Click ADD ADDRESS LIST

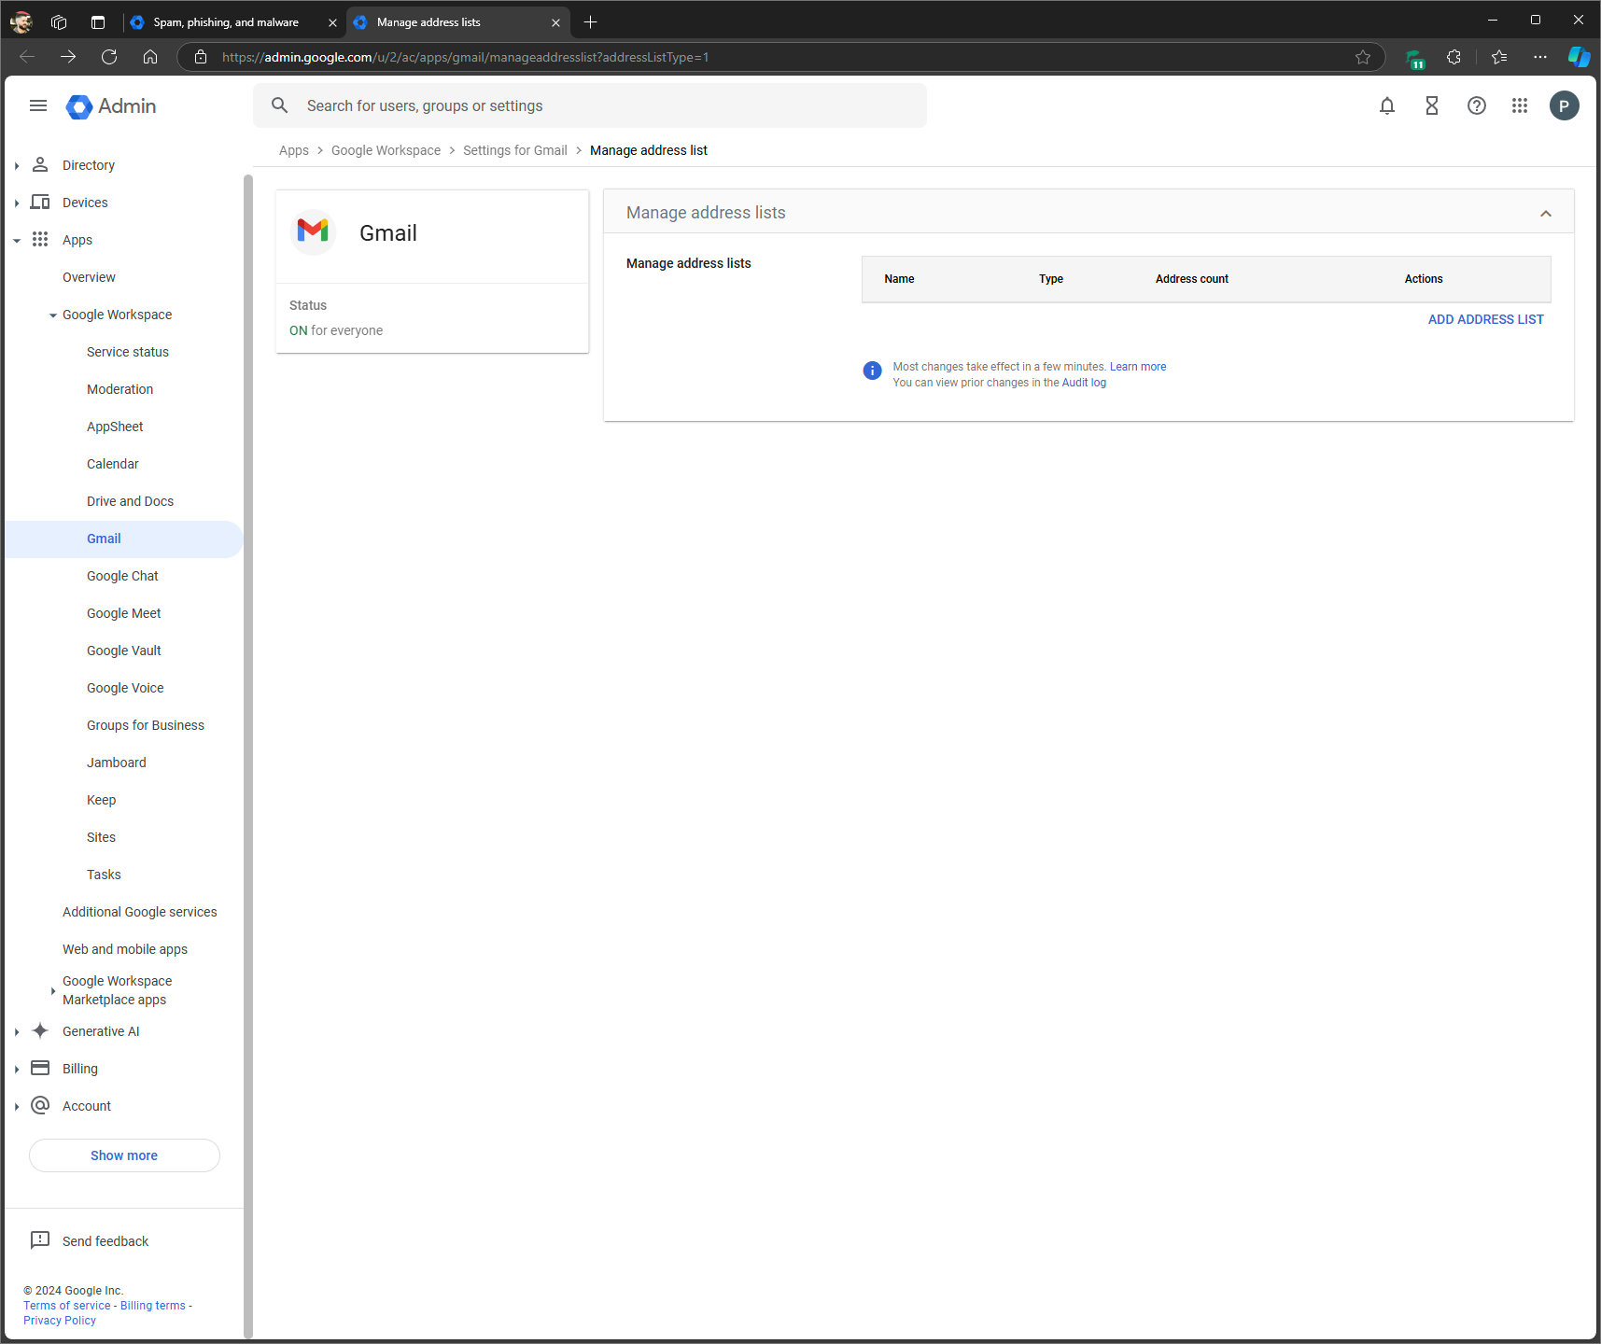point(1486,319)
